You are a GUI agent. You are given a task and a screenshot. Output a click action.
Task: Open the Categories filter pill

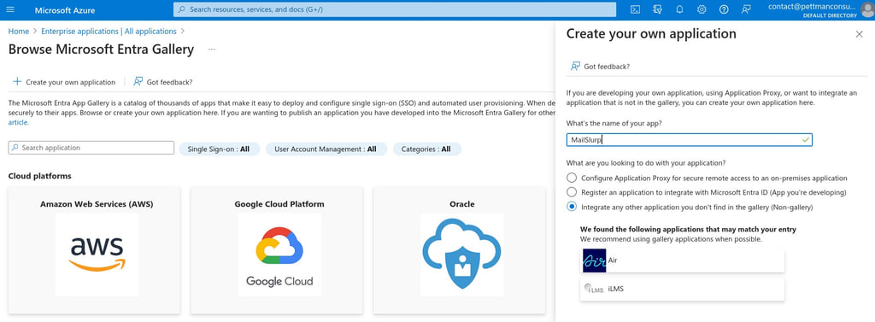point(427,149)
